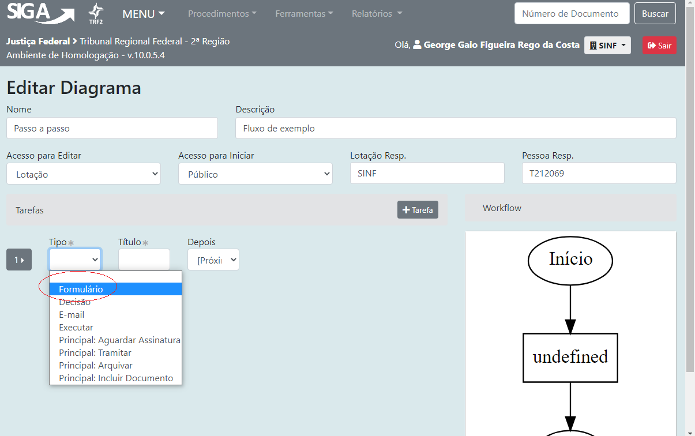The height and width of the screenshot is (436, 695).
Task: Expand task row number 1 button
Action: click(19, 260)
